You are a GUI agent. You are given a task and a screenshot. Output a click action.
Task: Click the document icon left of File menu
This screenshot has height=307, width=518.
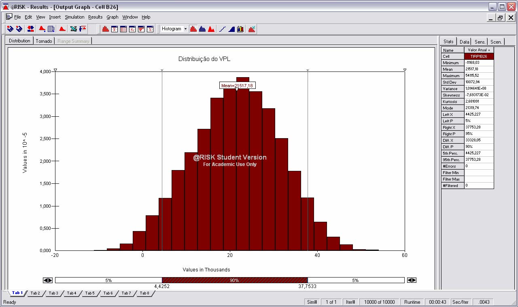[9, 17]
